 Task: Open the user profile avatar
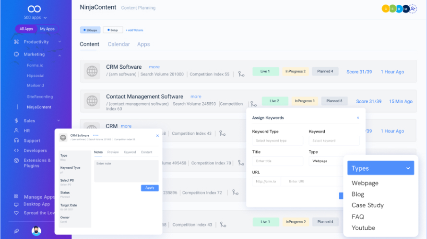pos(36,231)
